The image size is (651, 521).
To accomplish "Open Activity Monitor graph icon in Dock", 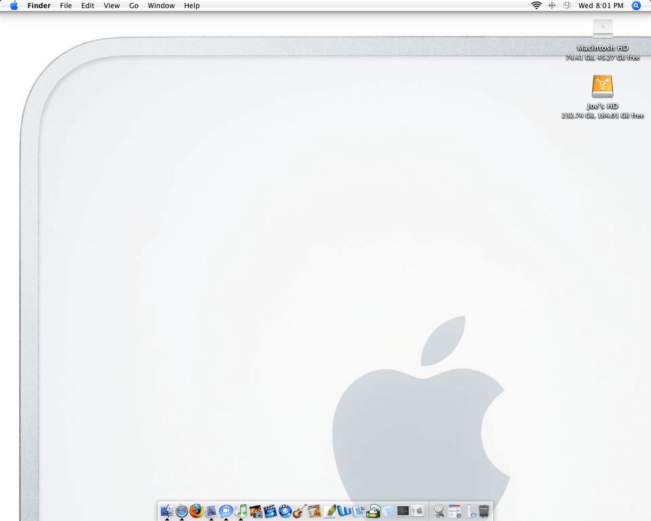I will [403, 511].
